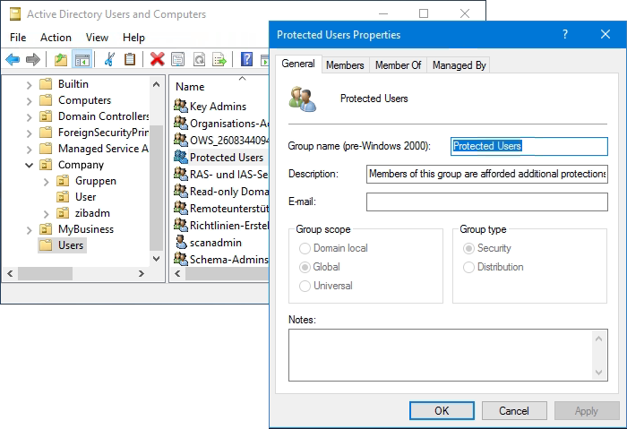Select the Security group type radio button
Screen dimensions: 627x429
tap(468, 248)
